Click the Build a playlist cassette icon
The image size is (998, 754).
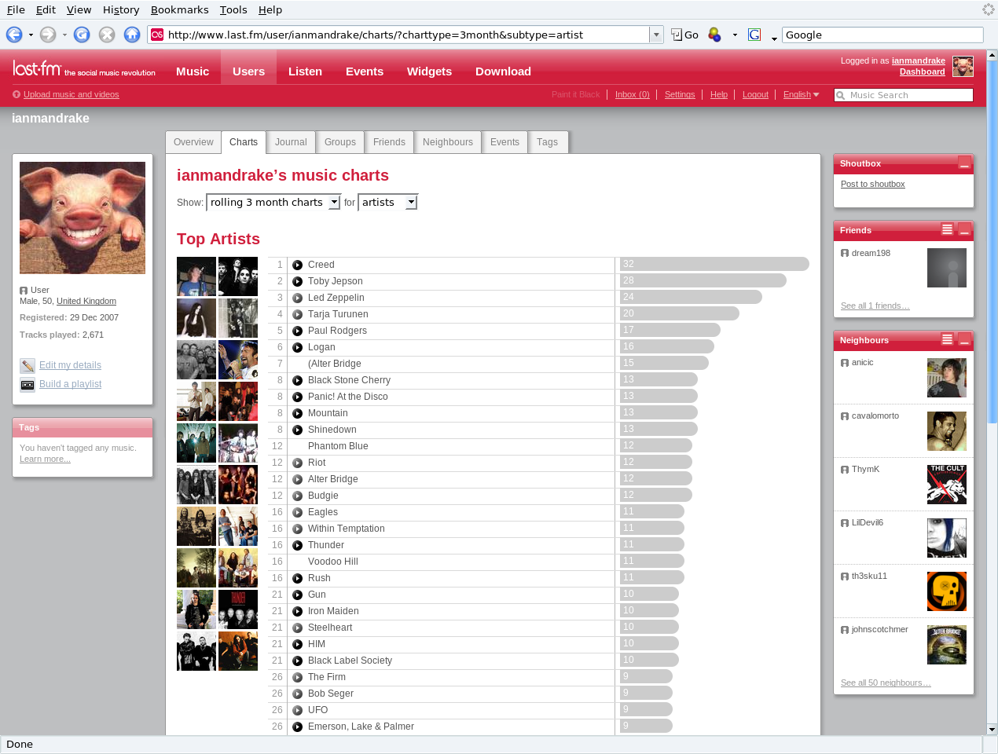pos(28,385)
